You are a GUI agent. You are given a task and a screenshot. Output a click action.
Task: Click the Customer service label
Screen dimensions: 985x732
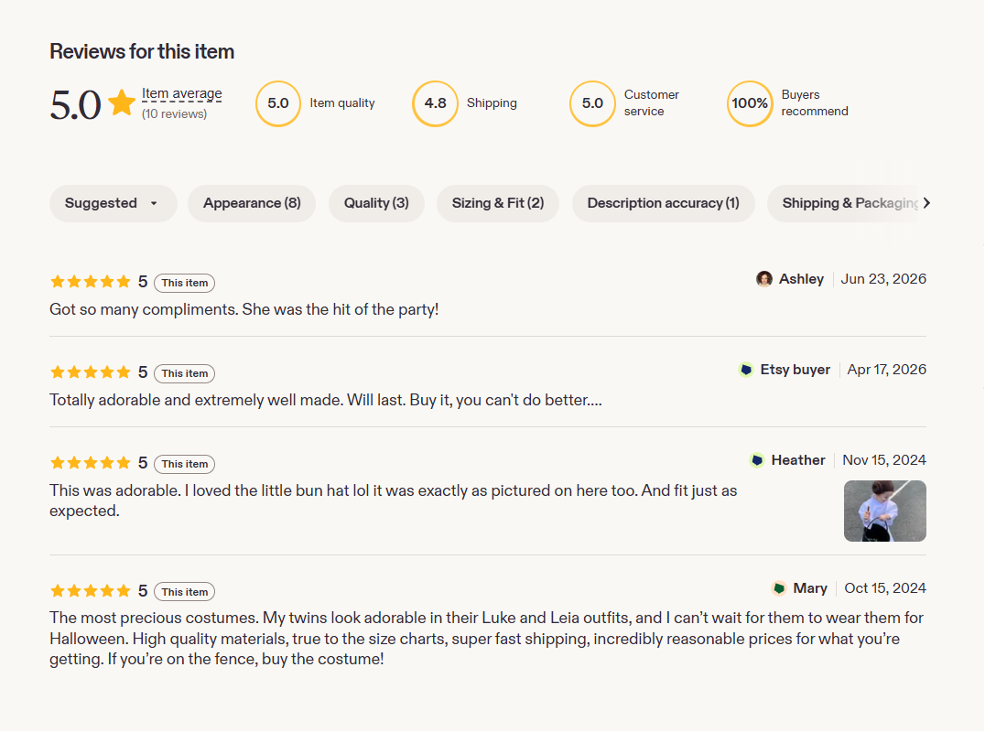(x=652, y=103)
